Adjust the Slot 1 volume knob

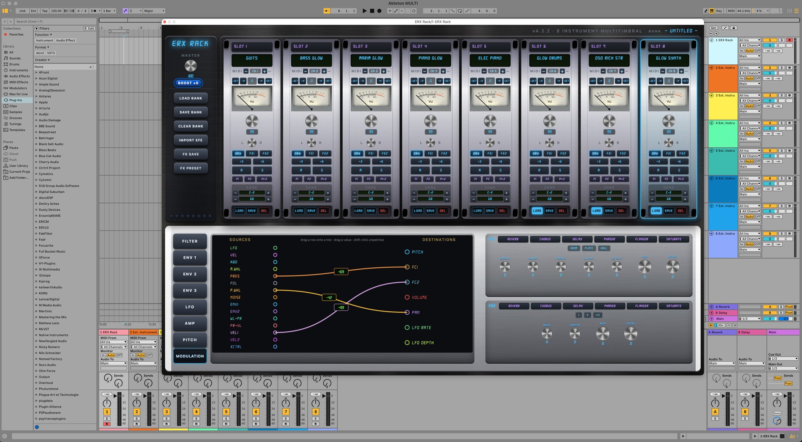[252, 121]
